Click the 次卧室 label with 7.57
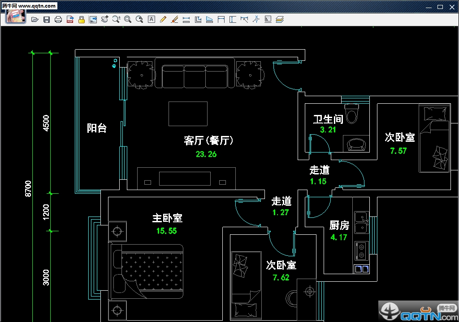The width and height of the screenshot is (459, 322). (x=400, y=137)
